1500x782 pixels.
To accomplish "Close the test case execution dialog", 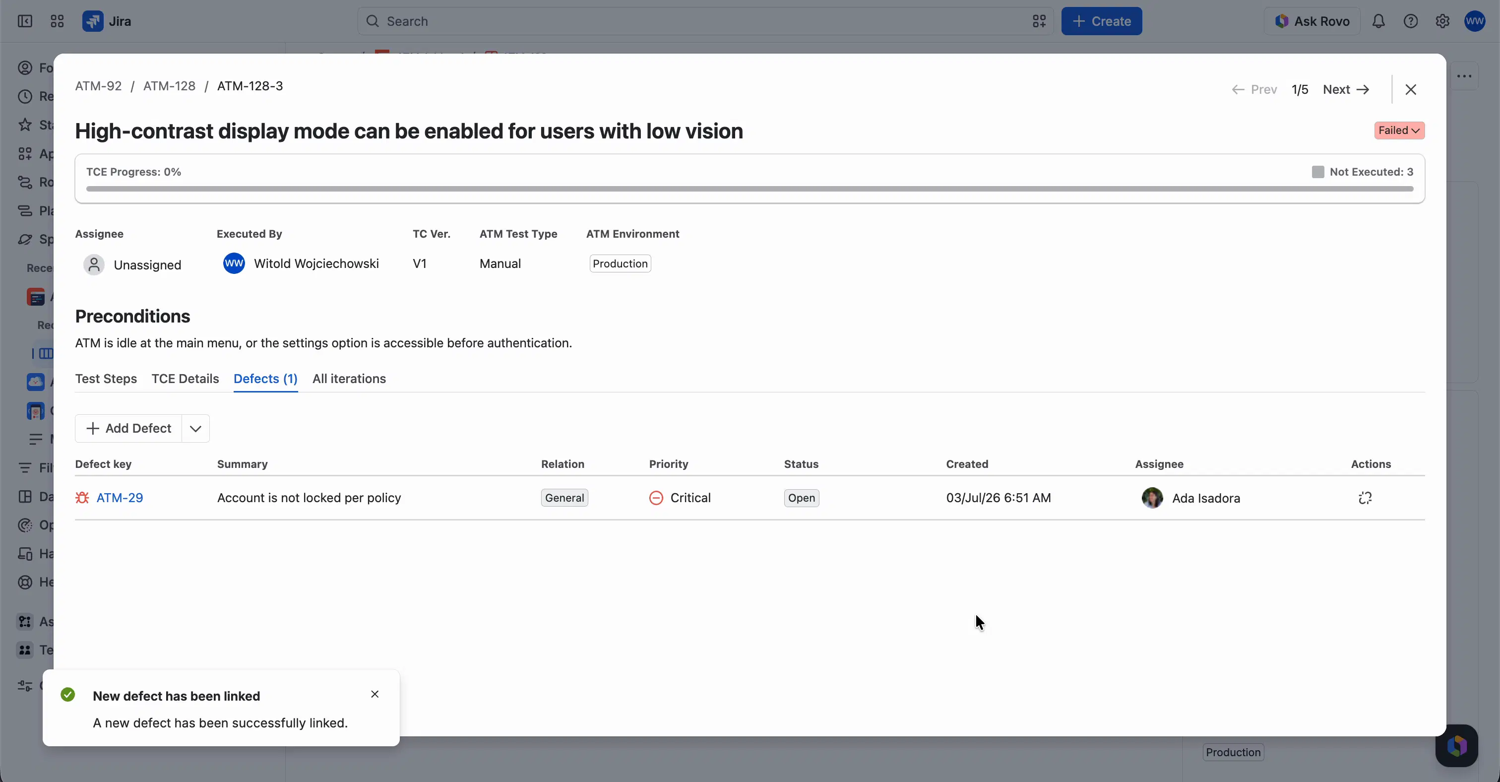I will [x=1411, y=90].
